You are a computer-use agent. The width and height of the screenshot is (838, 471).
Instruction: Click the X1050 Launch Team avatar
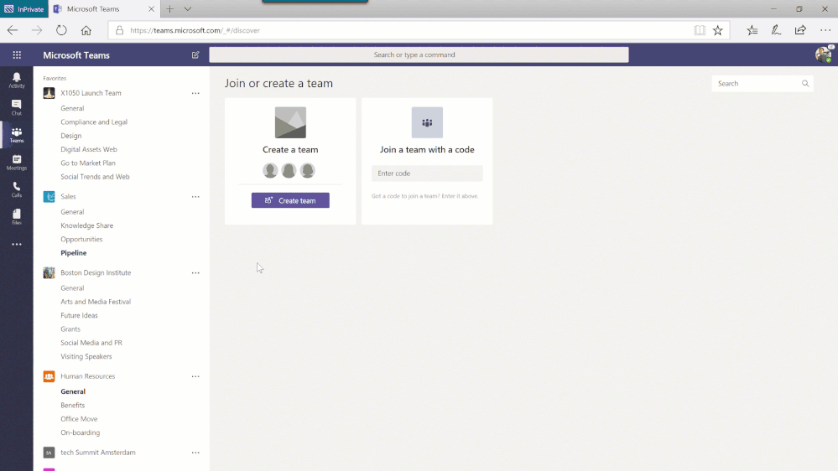[x=49, y=93]
